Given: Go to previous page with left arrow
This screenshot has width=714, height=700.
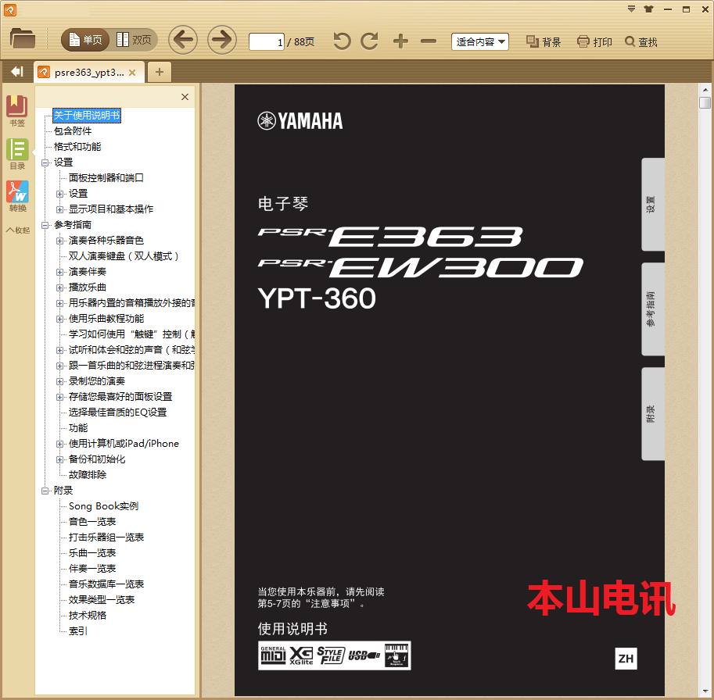Looking at the screenshot, I should [x=183, y=40].
